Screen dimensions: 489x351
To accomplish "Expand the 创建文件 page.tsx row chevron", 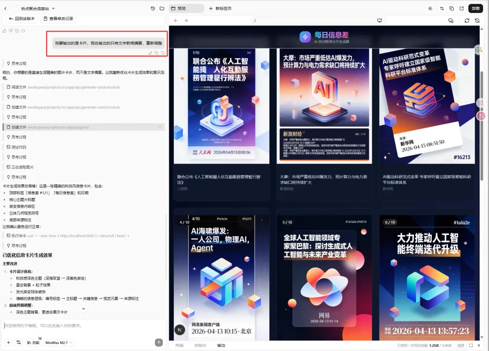I will click(x=160, y=127).
